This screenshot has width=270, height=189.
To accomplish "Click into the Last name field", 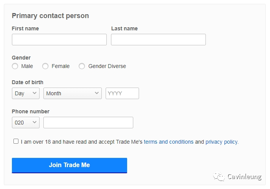I will (158, 40).
